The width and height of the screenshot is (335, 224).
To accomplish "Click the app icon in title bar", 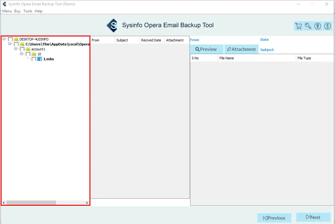I will pyautogui.click(x=4, y=4).
